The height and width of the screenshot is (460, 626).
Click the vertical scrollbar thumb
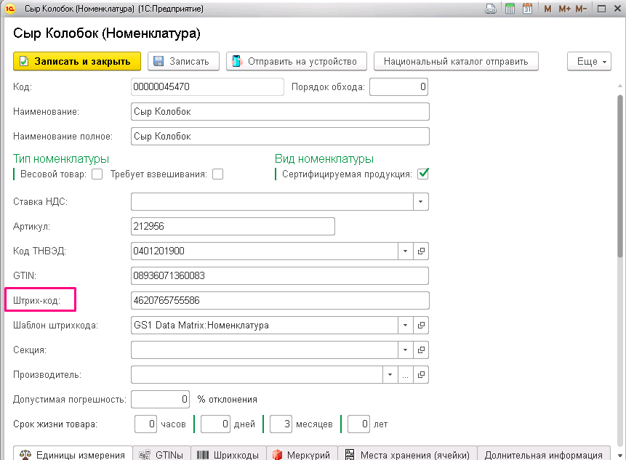click(x=619, y=176)
